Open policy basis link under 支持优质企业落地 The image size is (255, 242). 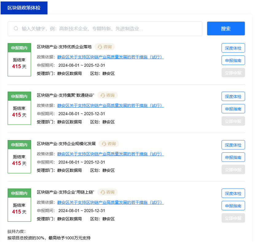110,57
